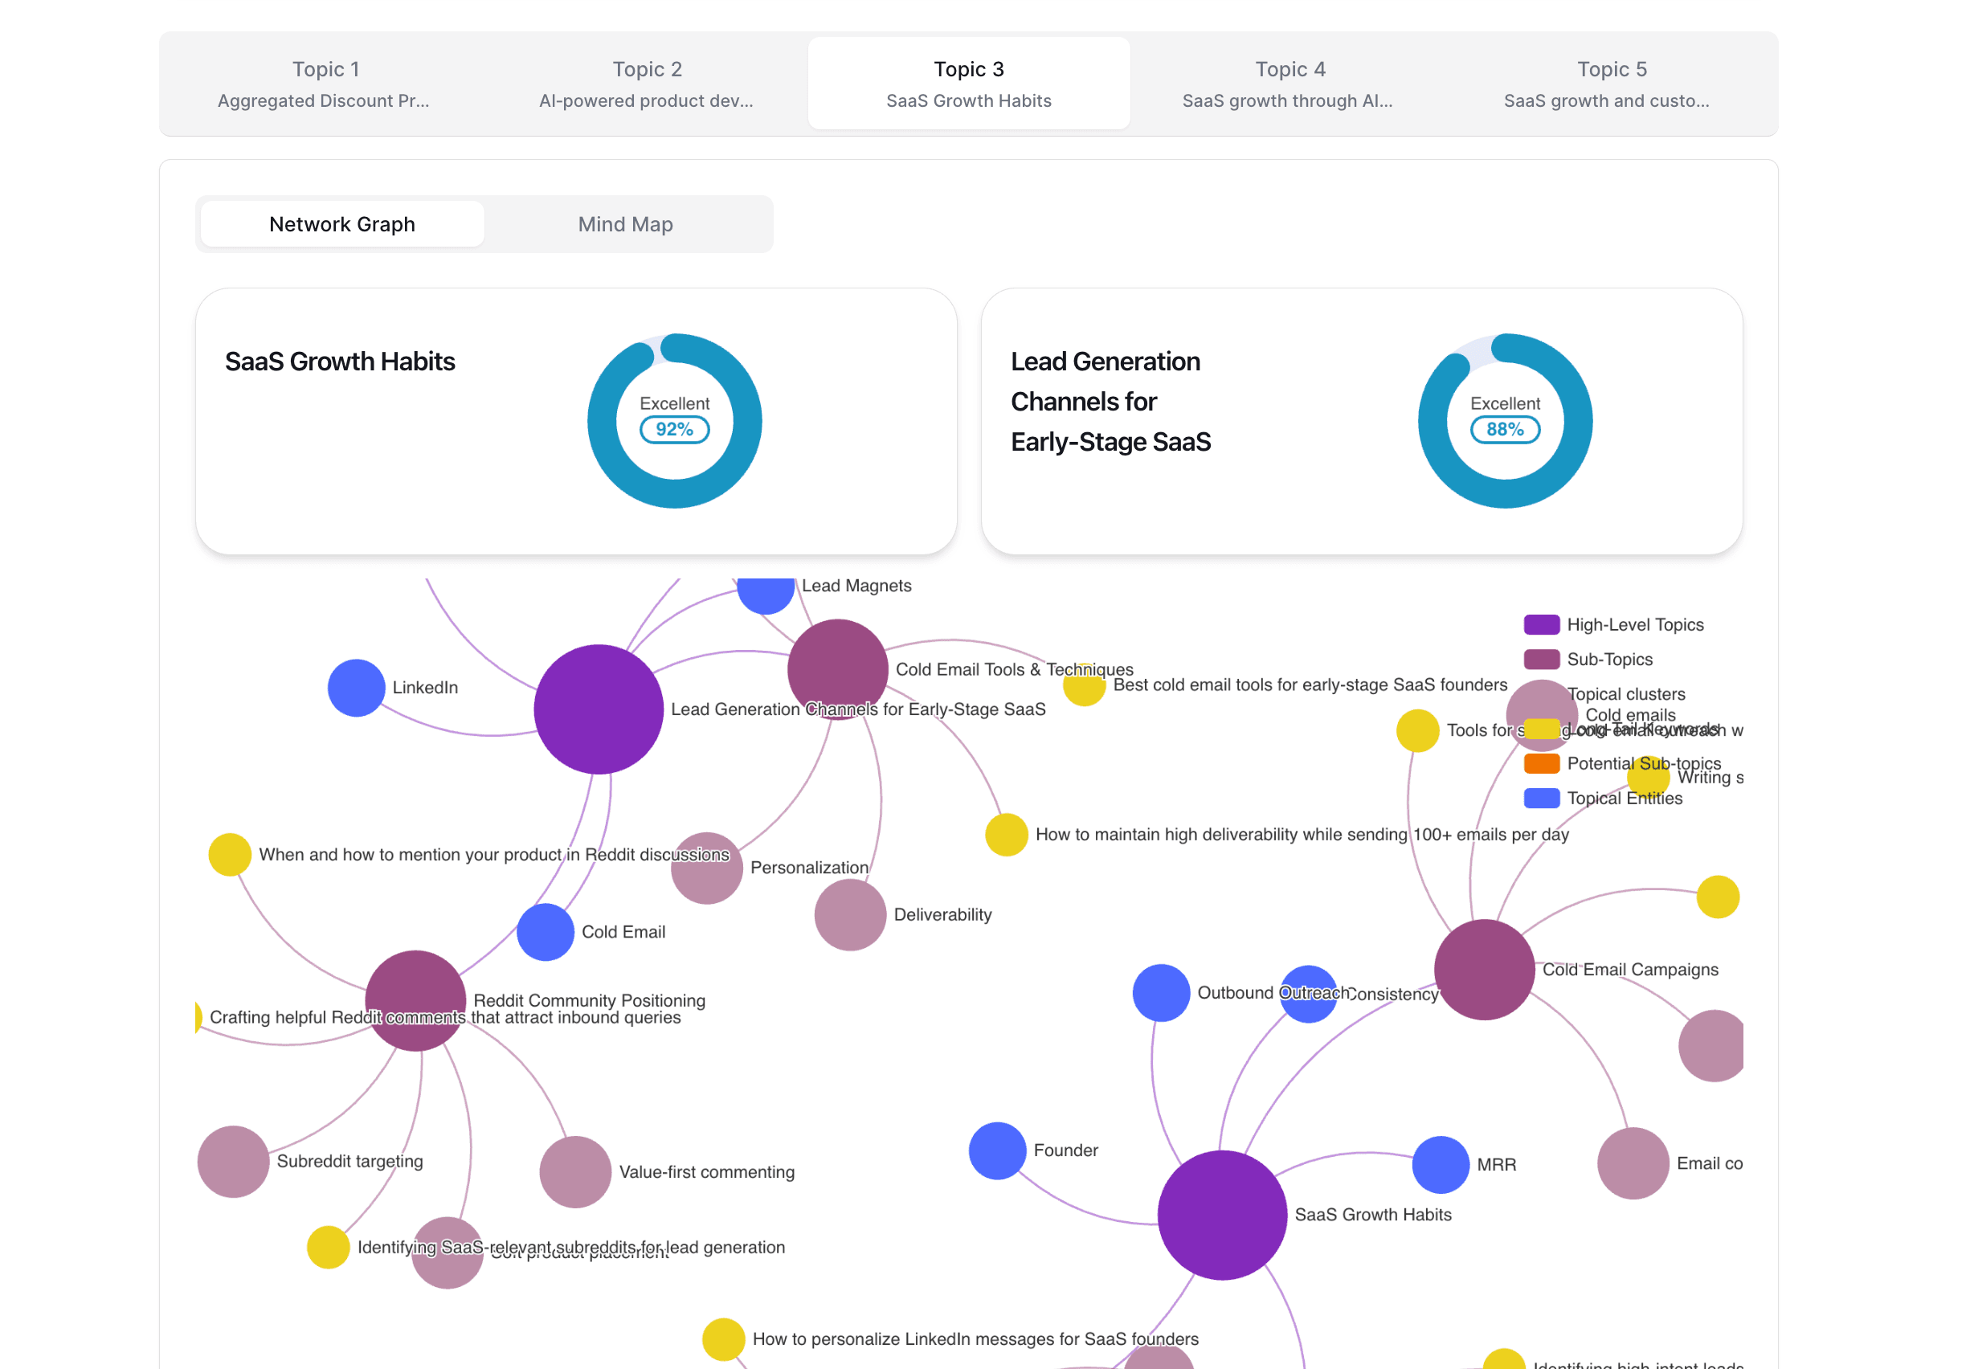Select Topic 4 SaaS growth tab

(x=1288, y=84)
